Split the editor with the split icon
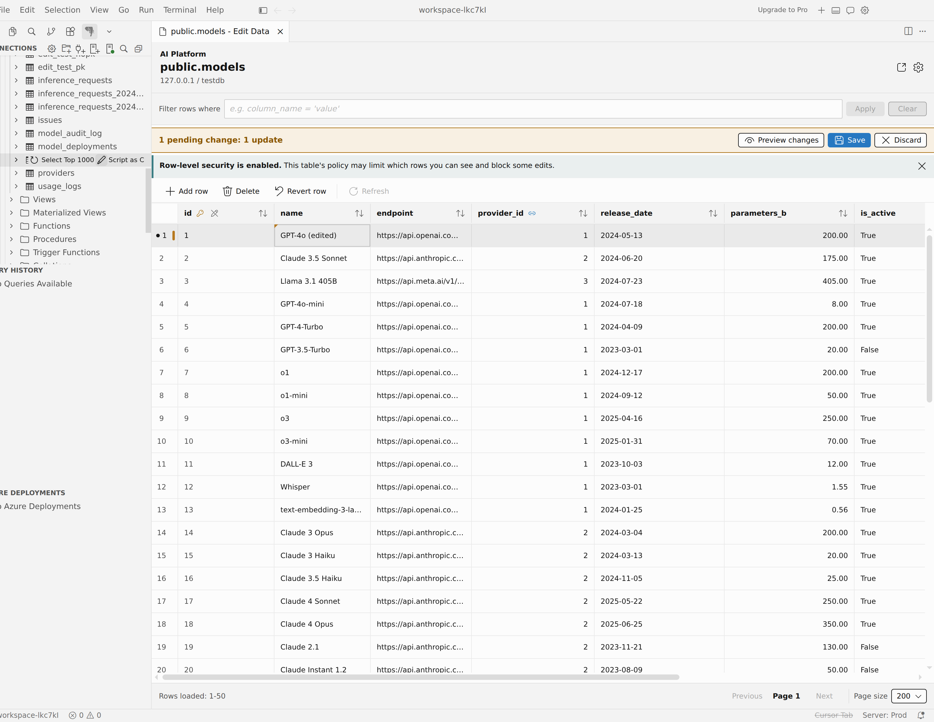The height and width of the screenshot is (722, 934). tap(908, 31)
